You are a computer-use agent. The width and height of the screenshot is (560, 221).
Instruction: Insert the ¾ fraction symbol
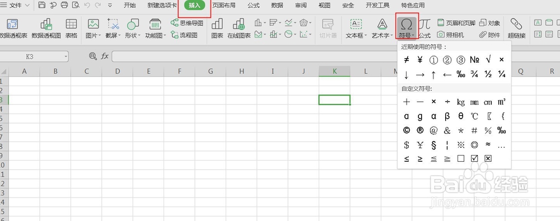474,74
